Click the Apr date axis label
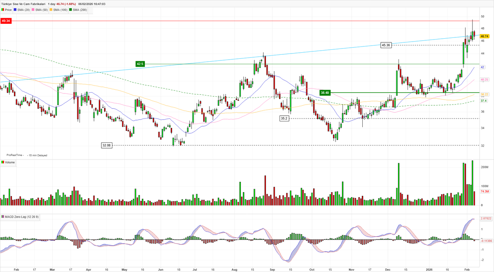The height and width of the screenshot is (272, 494). pos(89,269)
